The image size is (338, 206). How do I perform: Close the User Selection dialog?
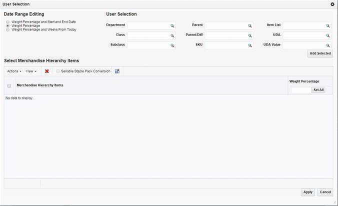click(332, 4)
